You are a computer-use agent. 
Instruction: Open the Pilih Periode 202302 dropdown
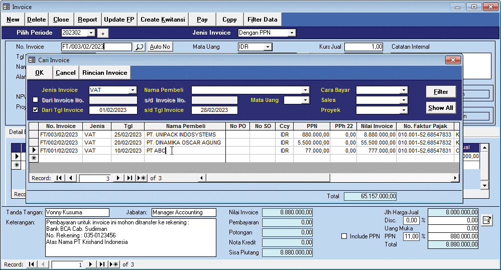pyautogui.click(x=91, y=33)
